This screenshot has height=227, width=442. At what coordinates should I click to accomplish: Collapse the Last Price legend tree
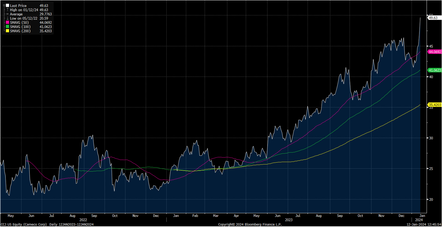[4, 6]
